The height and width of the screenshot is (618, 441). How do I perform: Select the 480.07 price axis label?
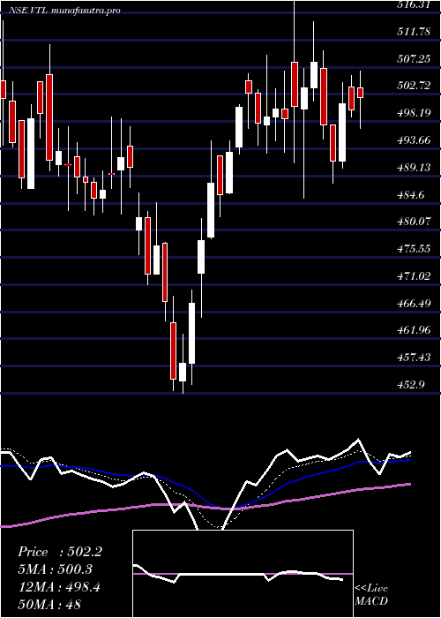tap(413, 222)
